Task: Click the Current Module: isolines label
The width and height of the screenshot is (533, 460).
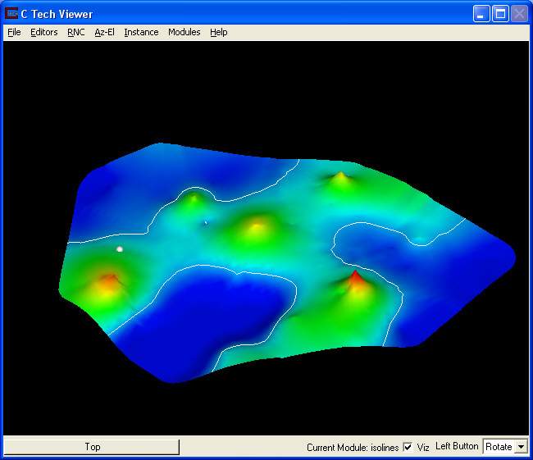Action: [353, 448]
